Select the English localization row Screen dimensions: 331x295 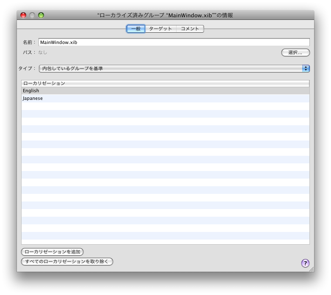[165, 91]
